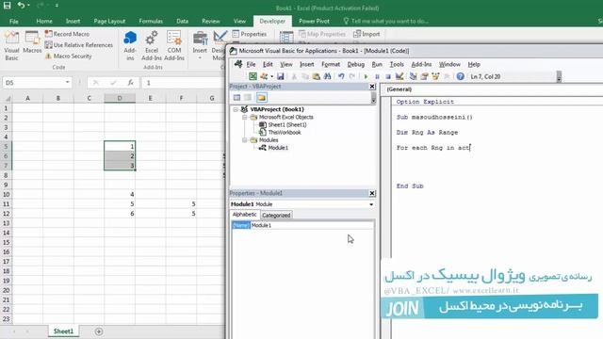The image size is (603, 339).
Task: Click the Undo arrow in Excel title bar
Action: click(x=21, y=6)
